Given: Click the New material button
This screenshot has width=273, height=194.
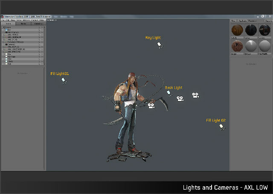Looking at the screenshot, I should pos(233,21).
